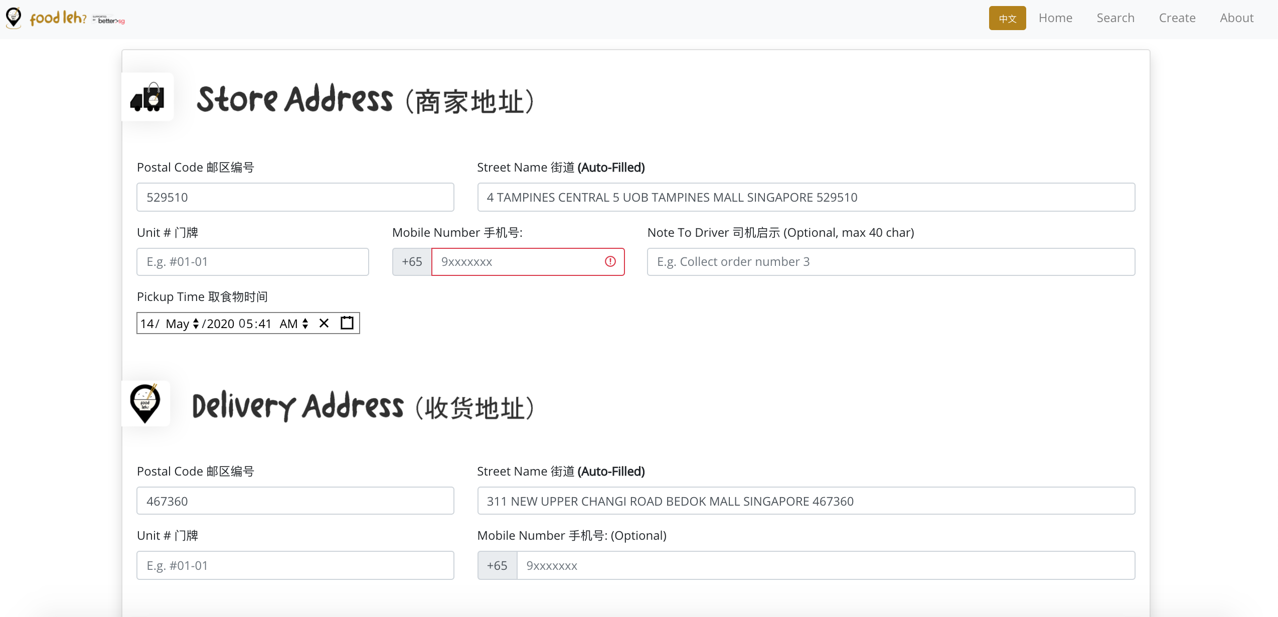Focus the delivery Postal Code field
This screenshot has height=617, width=1278.
295,501
